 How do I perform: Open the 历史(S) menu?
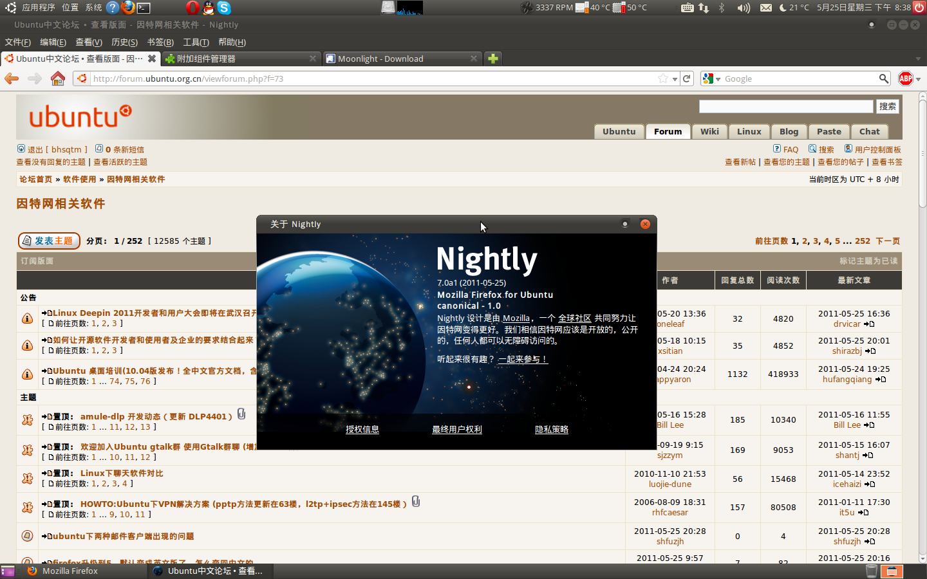click(124, 42)
